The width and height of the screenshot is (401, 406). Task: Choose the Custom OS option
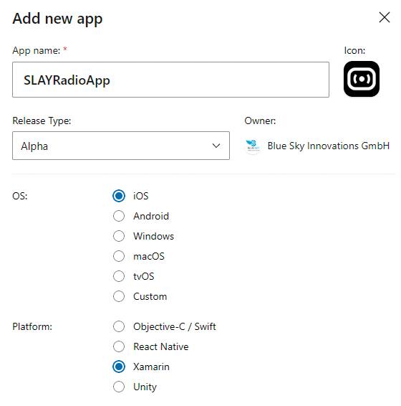[x=119, y=296]
